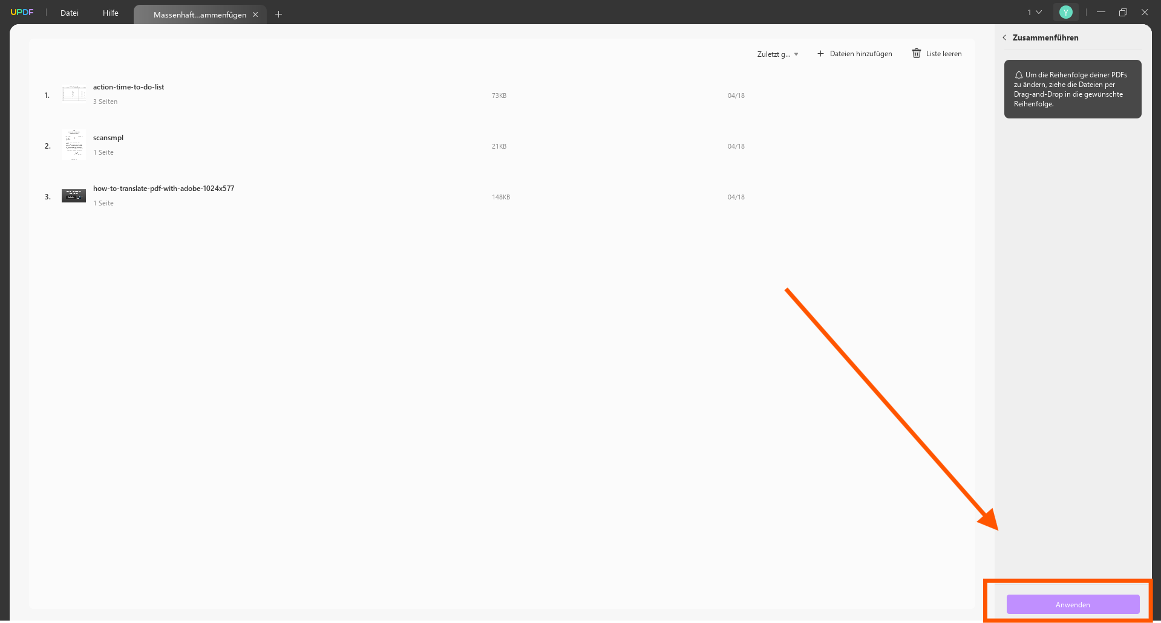Click the bell icon in the hint box
Viewport: 1161px width, 623px height.
pyautogui.click(x=1019, y=75)
